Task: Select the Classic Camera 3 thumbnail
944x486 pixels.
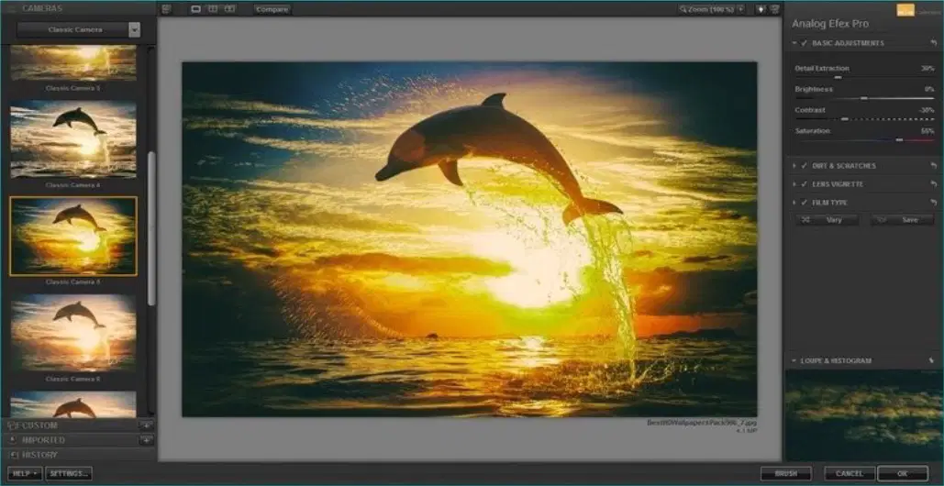Action: point(73,63)
